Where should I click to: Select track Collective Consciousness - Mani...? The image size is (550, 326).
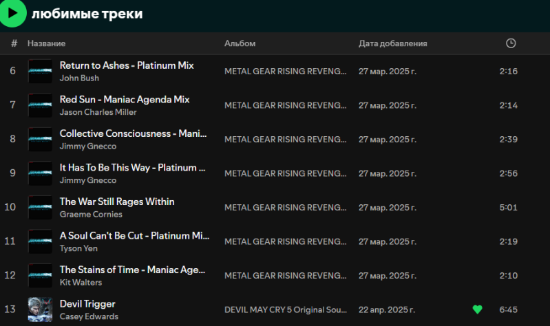134,133
